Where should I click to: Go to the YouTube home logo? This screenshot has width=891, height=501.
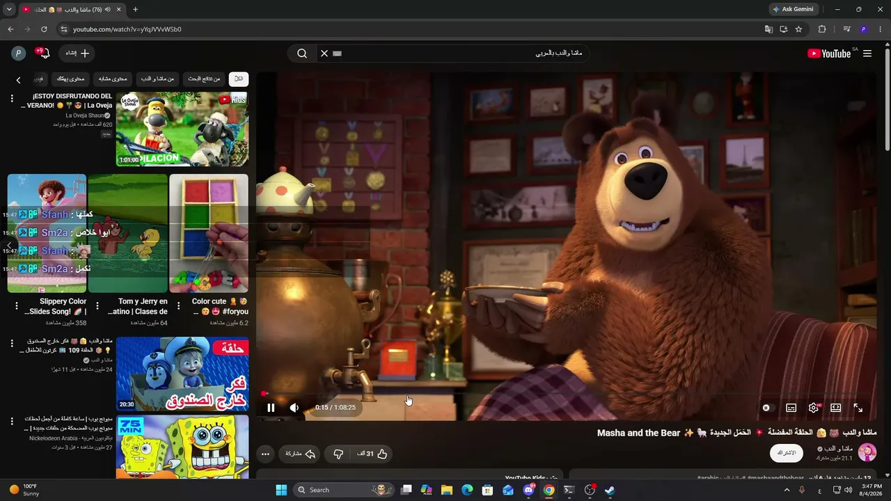point(830,54)
